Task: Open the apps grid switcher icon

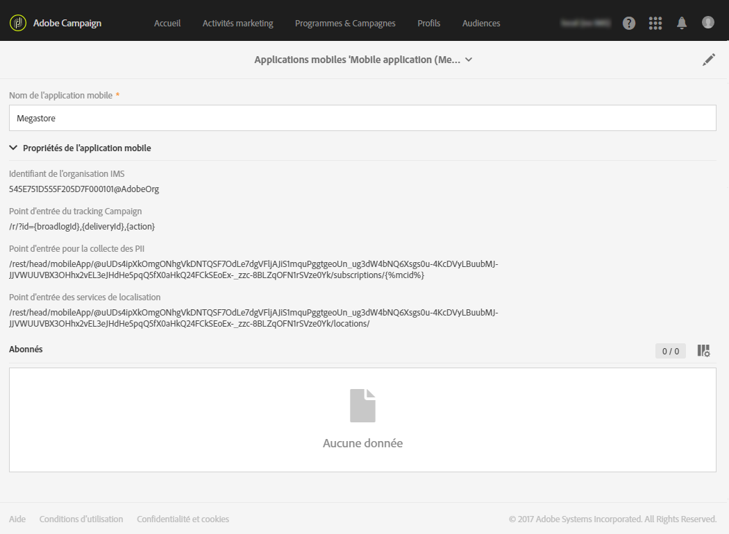Action: [x=655, y=23]
